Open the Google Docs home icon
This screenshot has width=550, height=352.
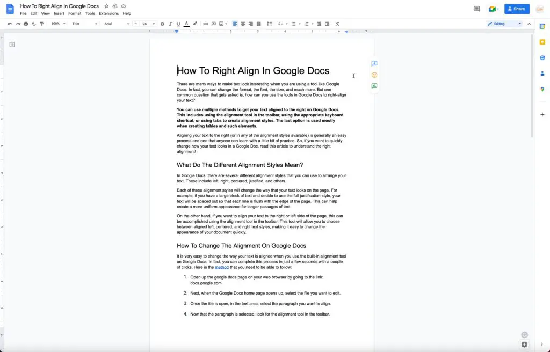(10, 9)
